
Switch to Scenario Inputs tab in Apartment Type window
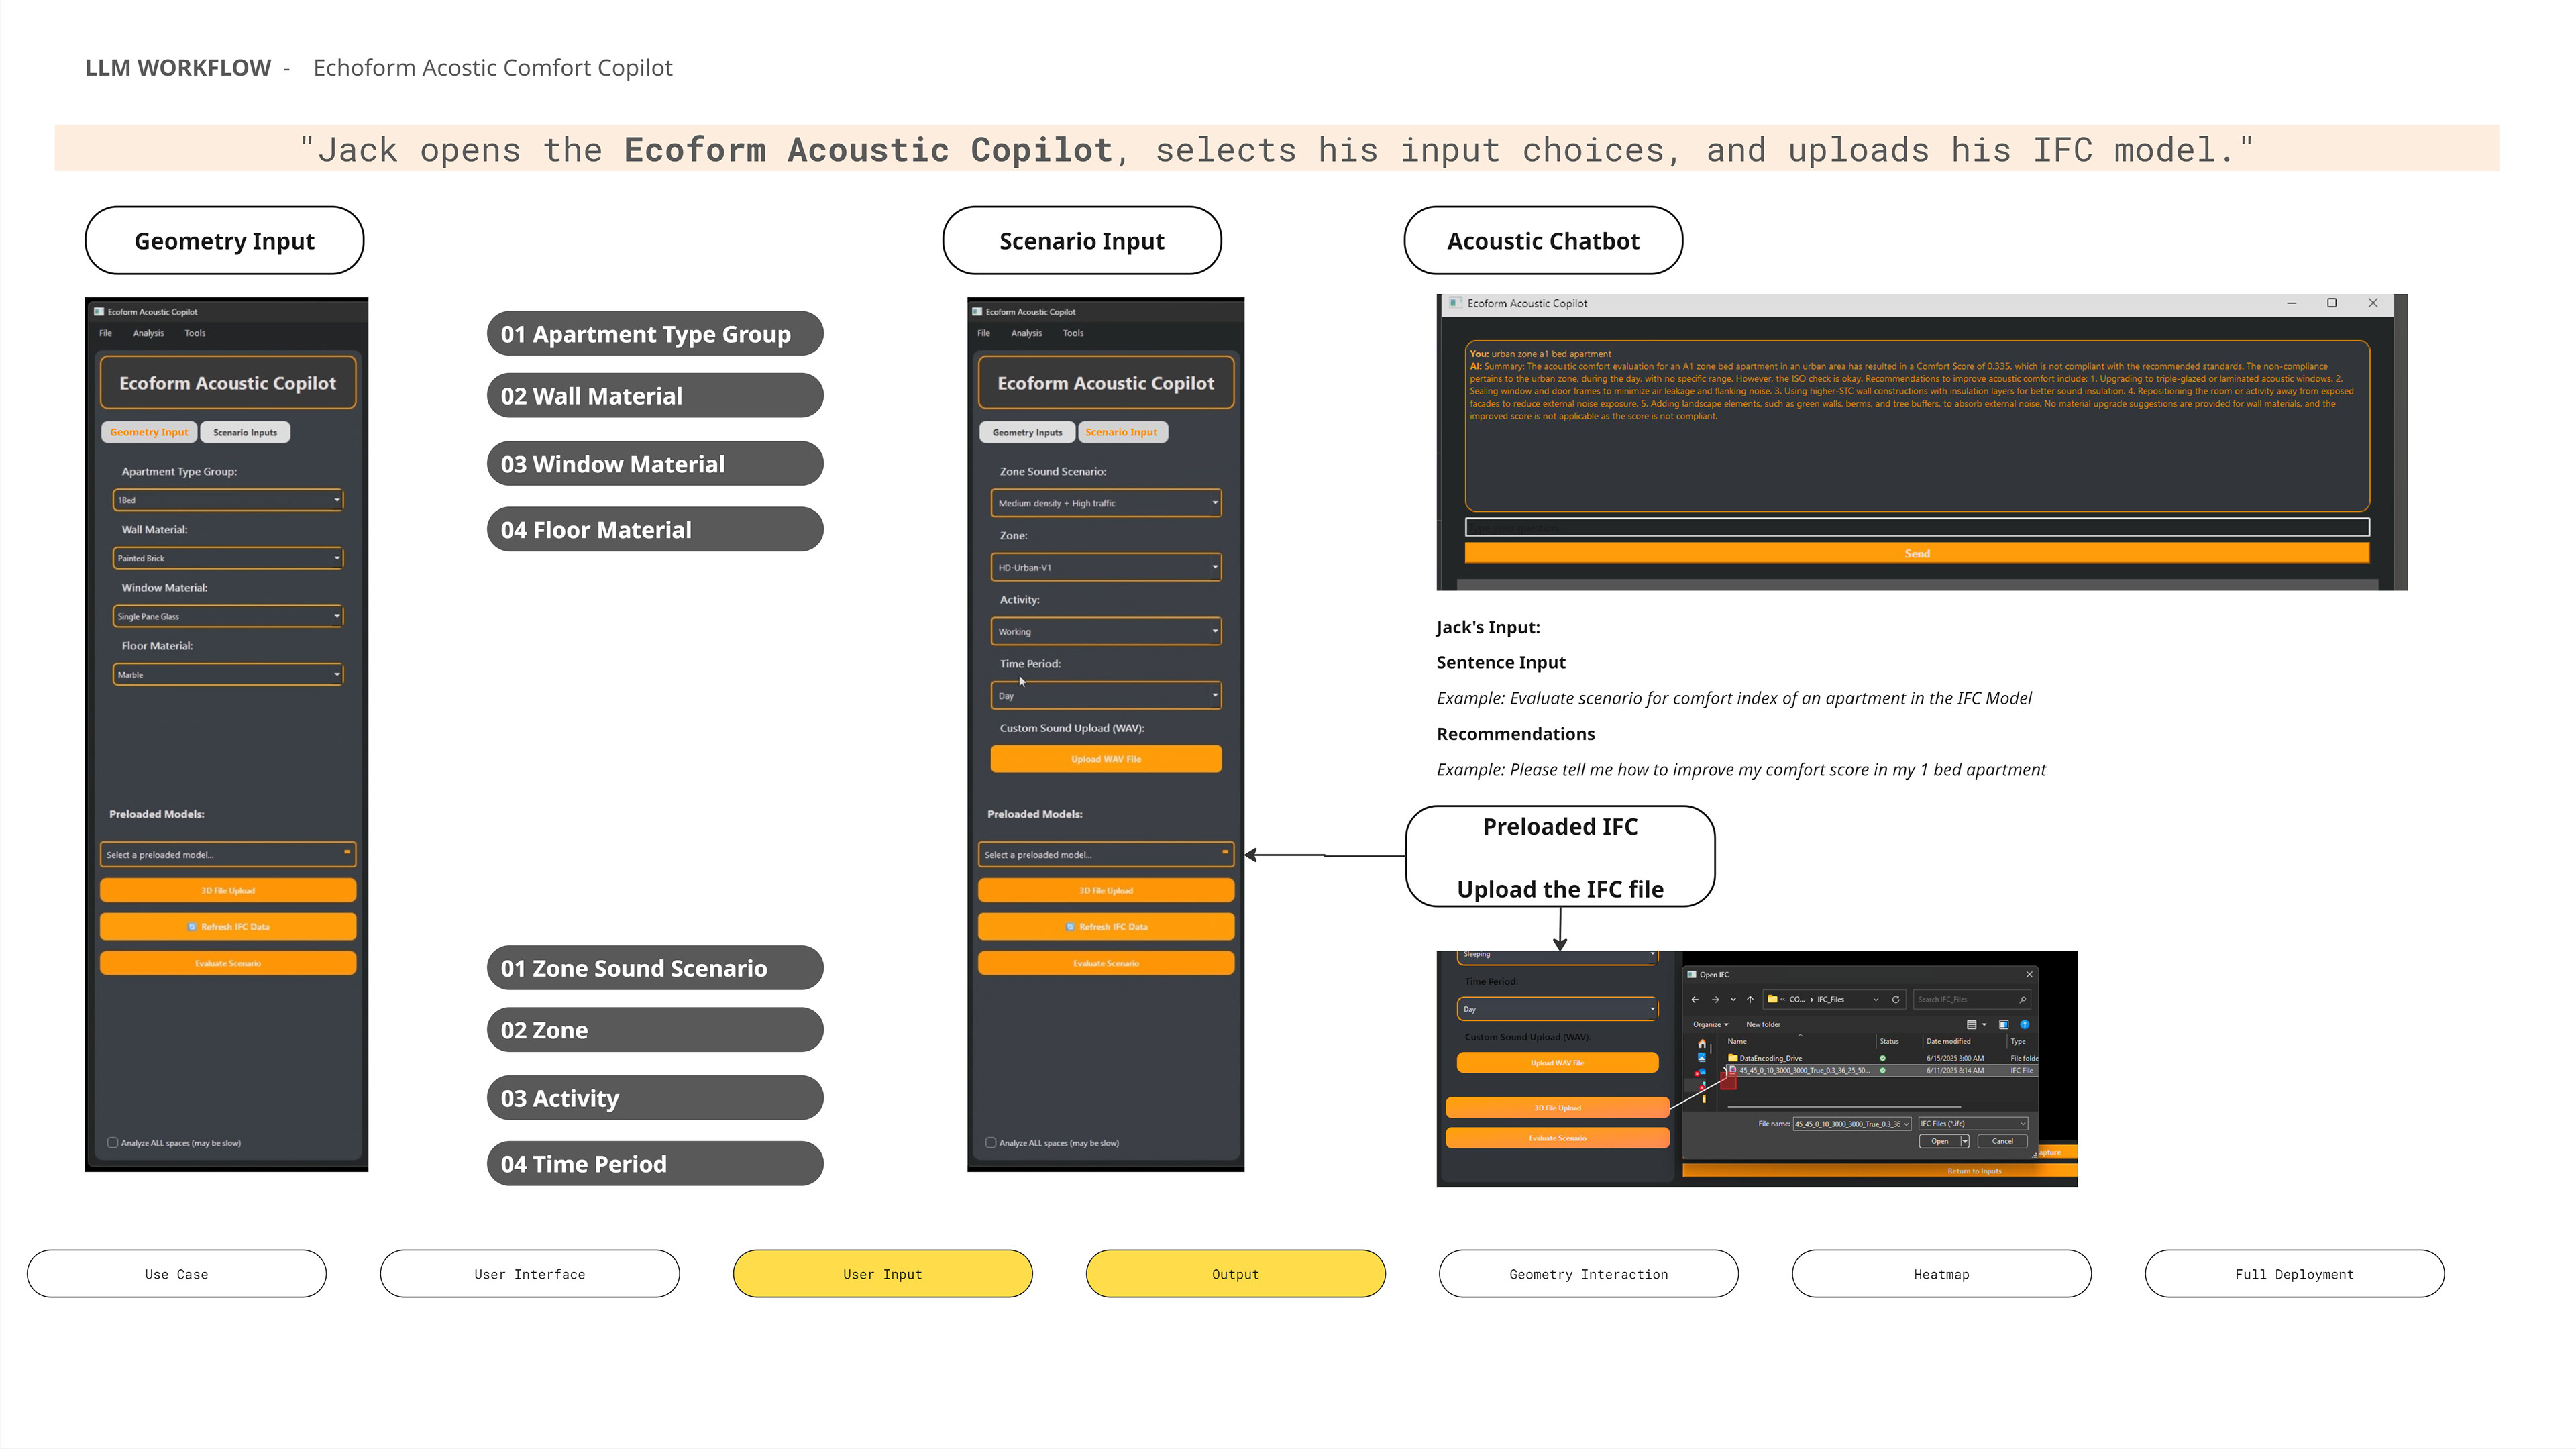click(x=245, y=432)
